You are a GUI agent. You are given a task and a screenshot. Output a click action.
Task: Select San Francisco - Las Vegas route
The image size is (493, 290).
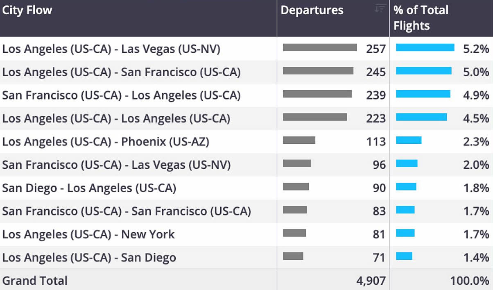coord(116,165)
